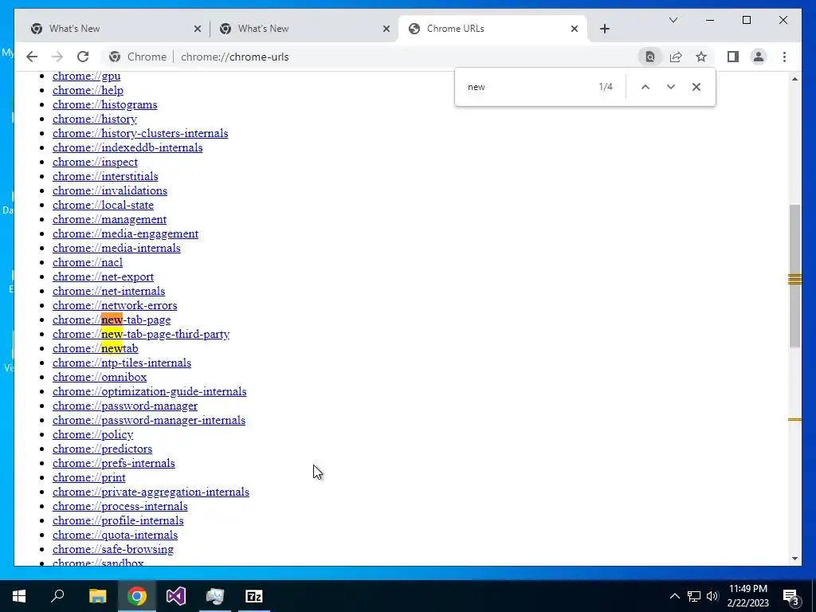Open chrome://ntp-tiles-internals link
Screen dimensions: 816x612
122,363
